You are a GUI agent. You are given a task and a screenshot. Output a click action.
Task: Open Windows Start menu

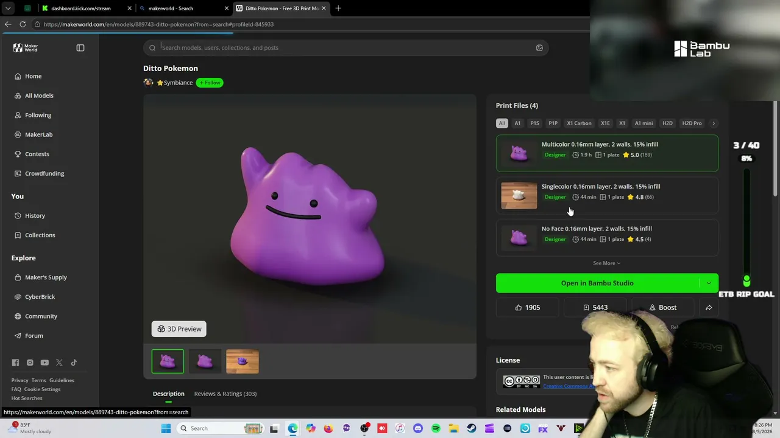166,428
